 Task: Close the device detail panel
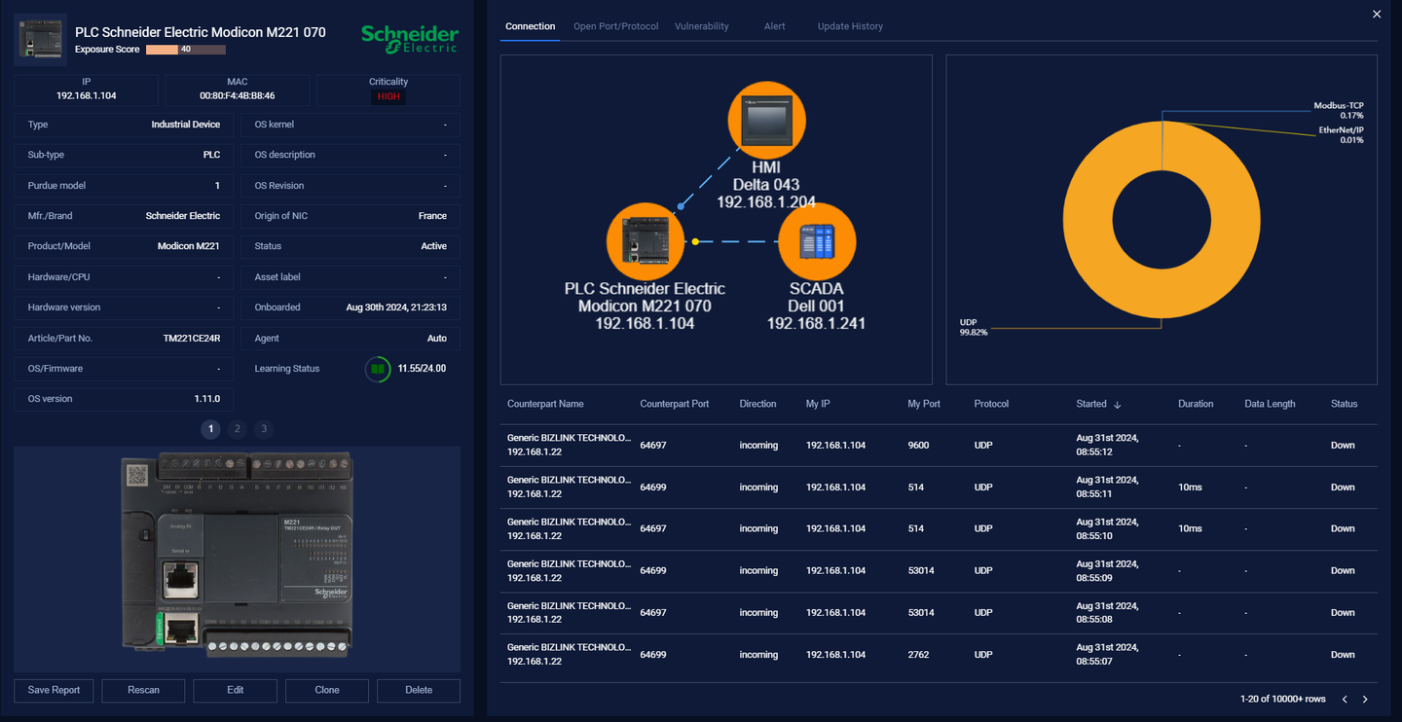point(1377,14)
